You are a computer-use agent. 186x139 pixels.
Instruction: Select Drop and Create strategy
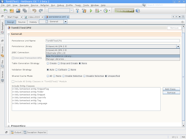[59, 63]
